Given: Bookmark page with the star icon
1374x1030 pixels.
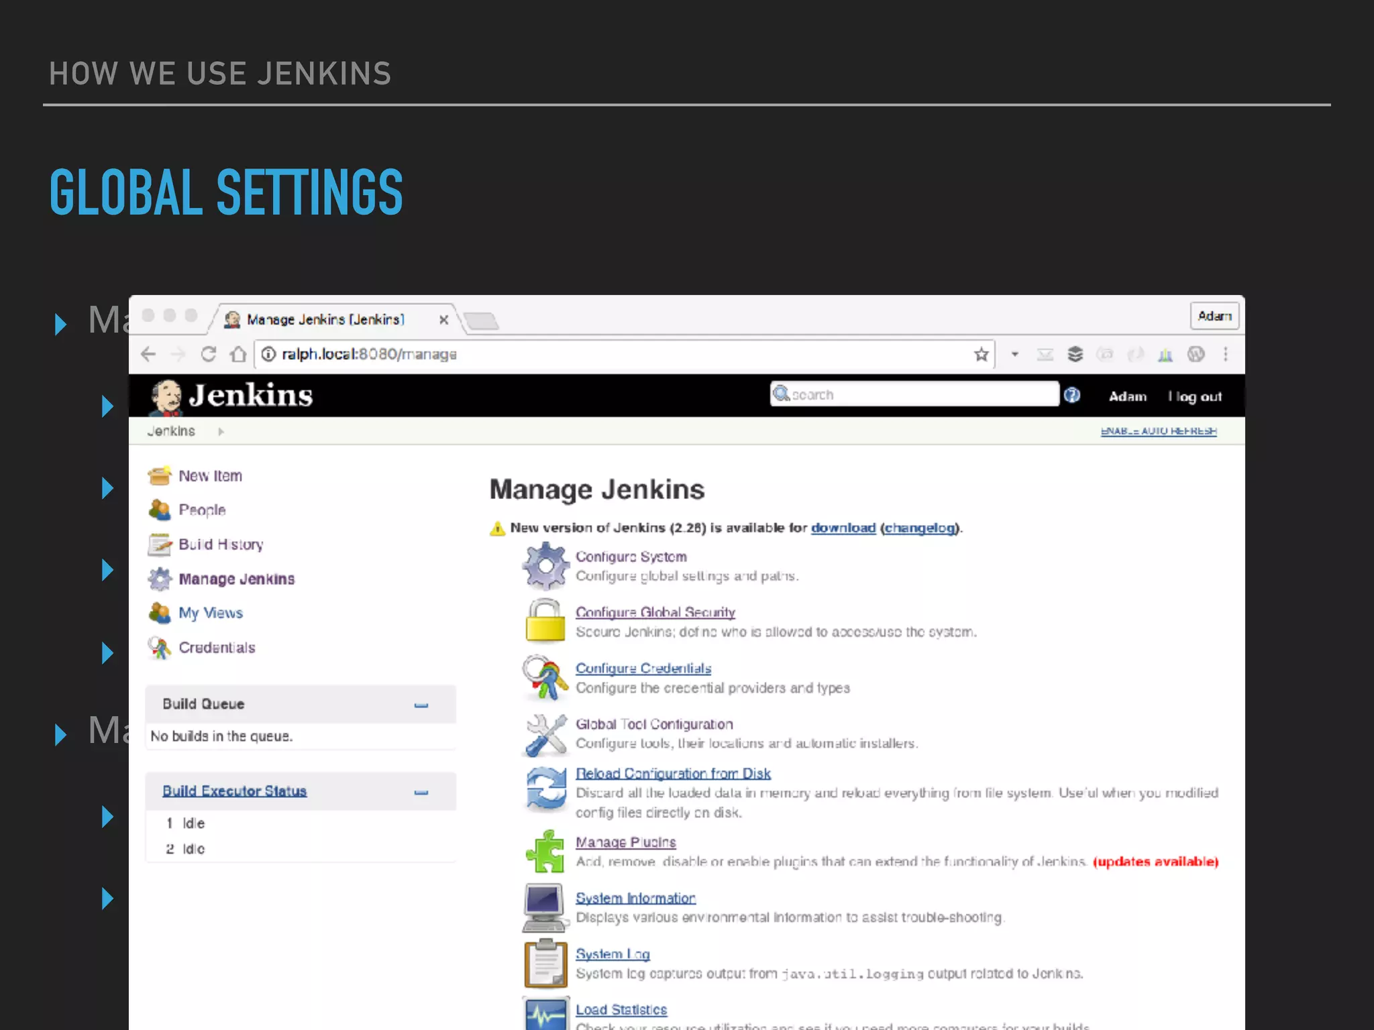Looking at the screenshot, I should [981, 354].
